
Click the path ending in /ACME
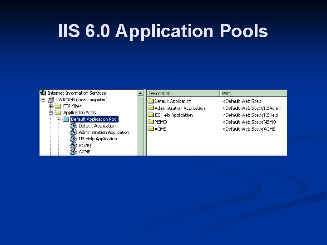click(248, 129)
